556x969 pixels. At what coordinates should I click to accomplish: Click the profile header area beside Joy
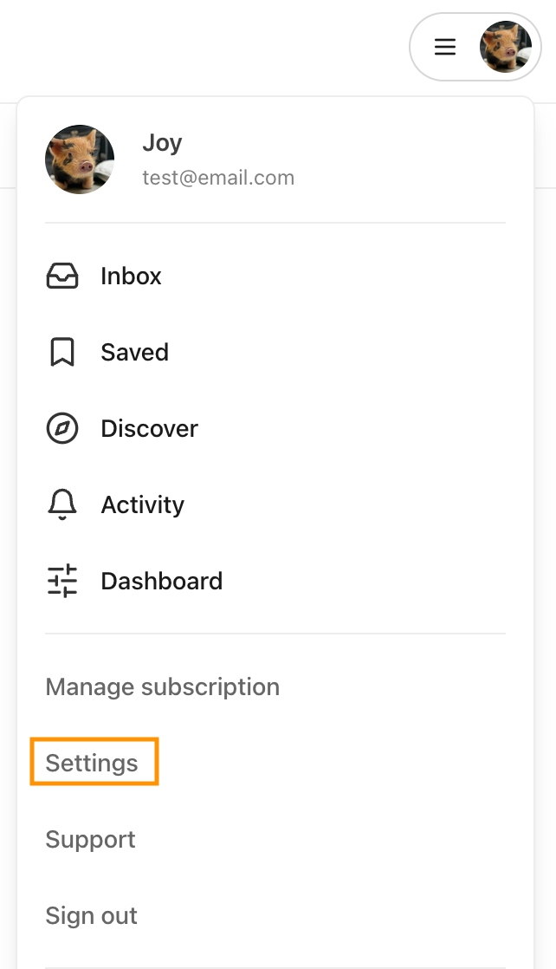(x=275, y=159)
